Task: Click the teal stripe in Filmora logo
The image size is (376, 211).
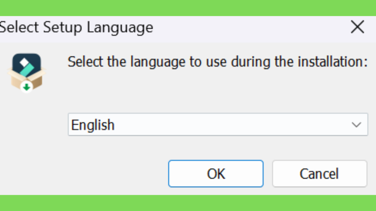Action: coord(27,70)
